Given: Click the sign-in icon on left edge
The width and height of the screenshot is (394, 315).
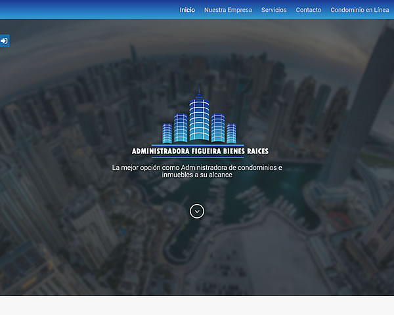Looking at the screenshot, I should pos(4,41).
